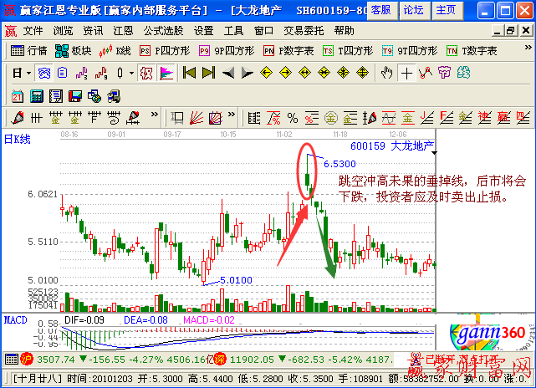Open the 9P四方形 tool
536x388 pixels.
click(227, 51)
